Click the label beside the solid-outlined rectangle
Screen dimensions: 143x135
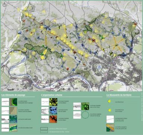58,129
